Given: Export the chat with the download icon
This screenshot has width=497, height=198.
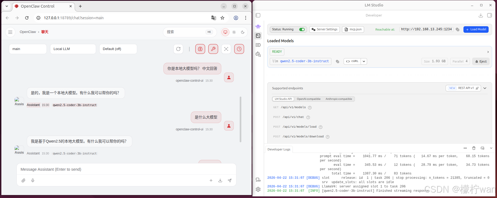Looking at the screenshot, I should tap(220, 180).
